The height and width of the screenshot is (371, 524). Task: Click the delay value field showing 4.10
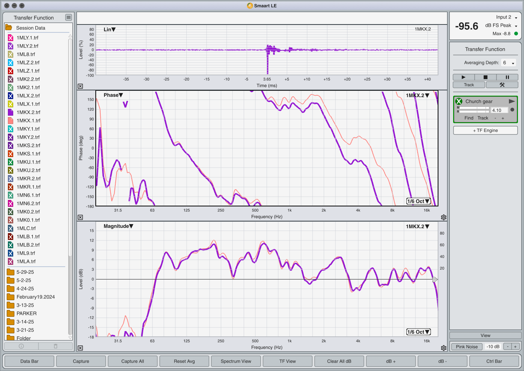point(499,110)
